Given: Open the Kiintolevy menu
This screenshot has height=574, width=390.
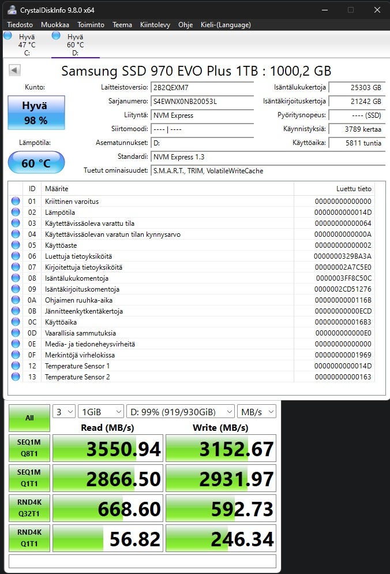Looking at the screenshot, I should [155, 24].
